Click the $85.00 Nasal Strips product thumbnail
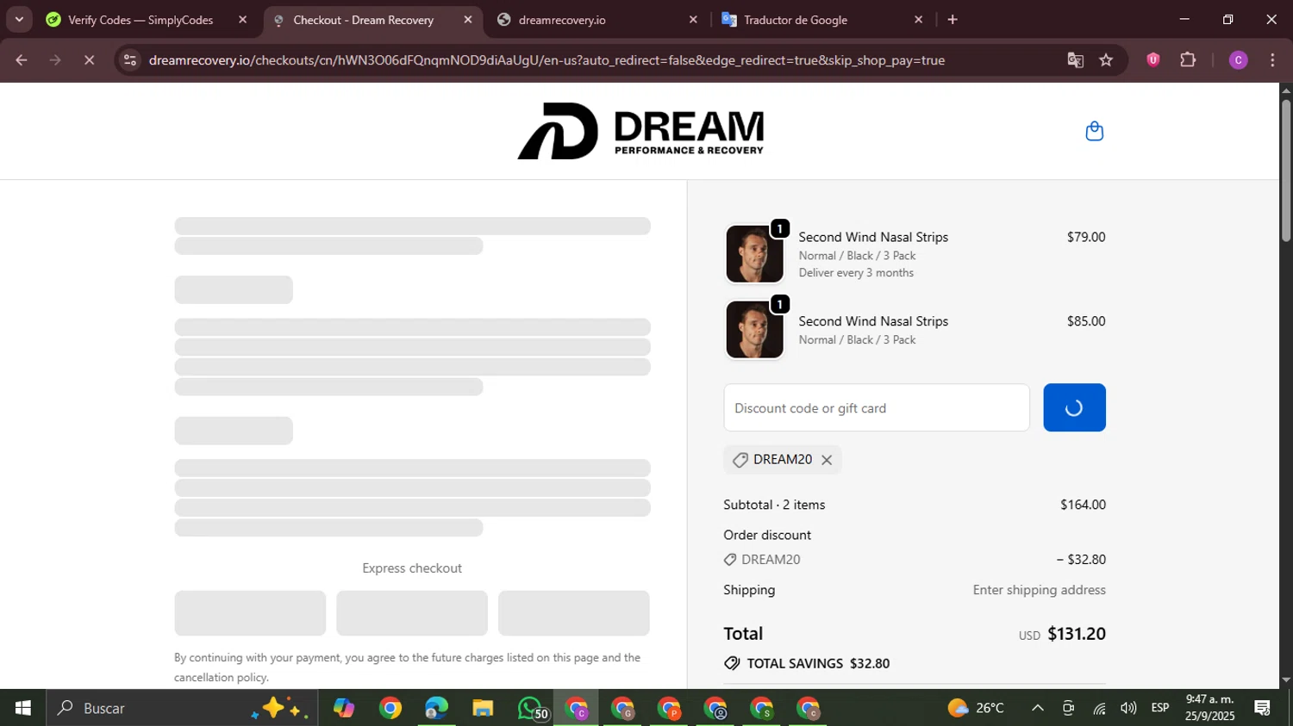Viewport: 1293px width, 726px height. click(754, 330)
